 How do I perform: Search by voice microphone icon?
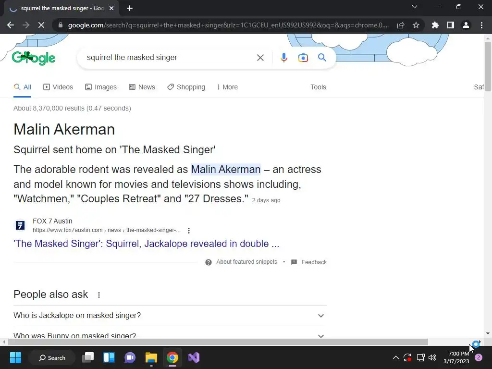(x=283, y=58)
